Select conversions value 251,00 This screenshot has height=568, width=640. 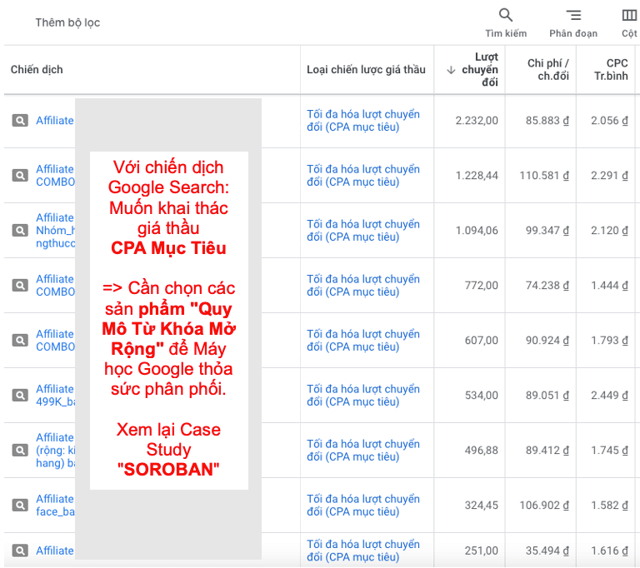481,551
